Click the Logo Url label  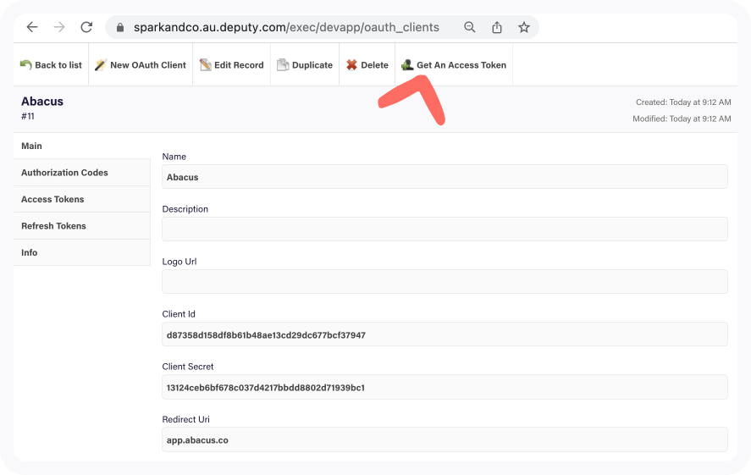179,262
